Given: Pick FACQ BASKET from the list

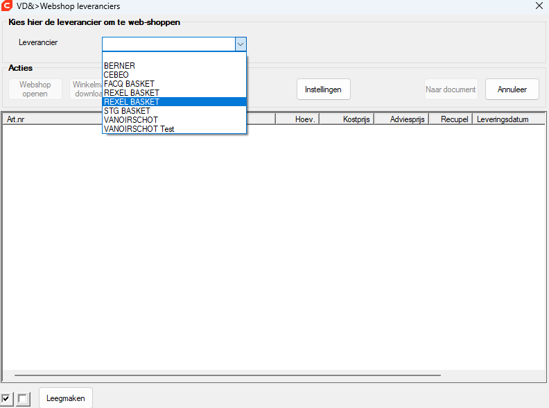Looking at the screenshot, I should [175, 84].
